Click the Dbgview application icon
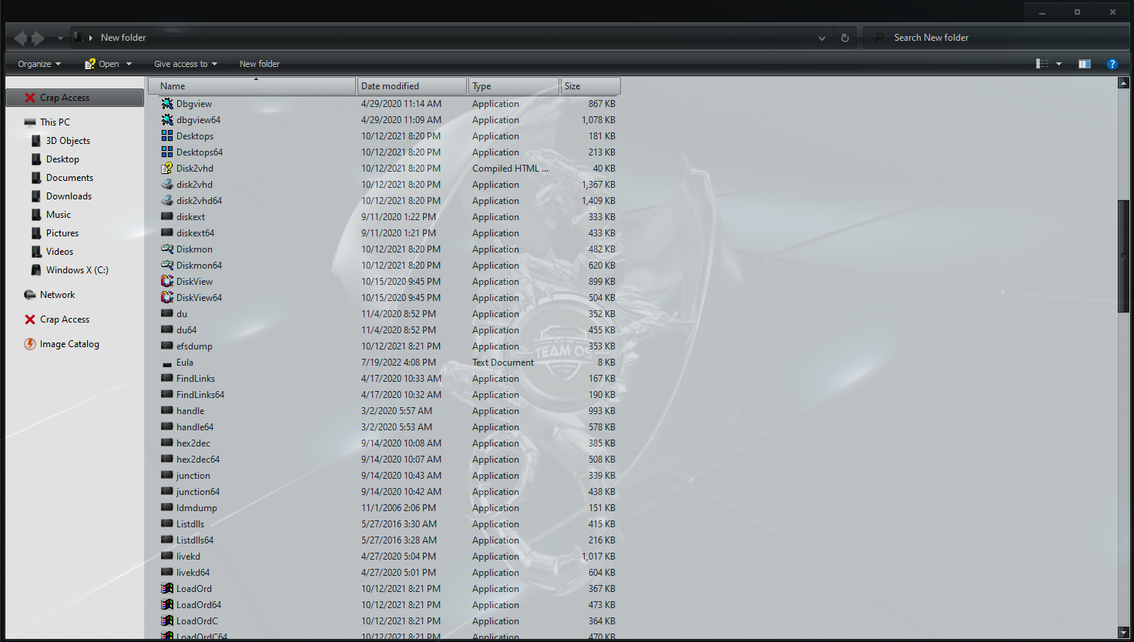 coord(167,103)
